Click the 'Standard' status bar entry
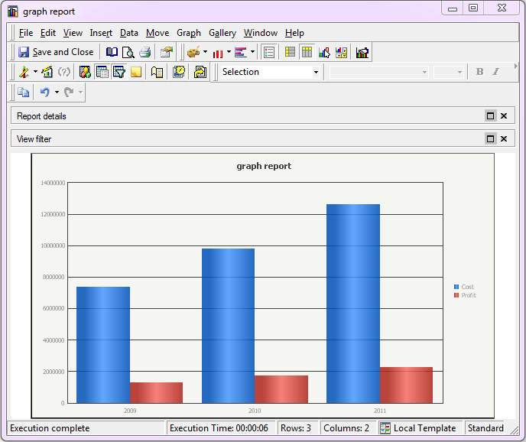The height and width of the screenshot is (442, 526). (485, 428)
